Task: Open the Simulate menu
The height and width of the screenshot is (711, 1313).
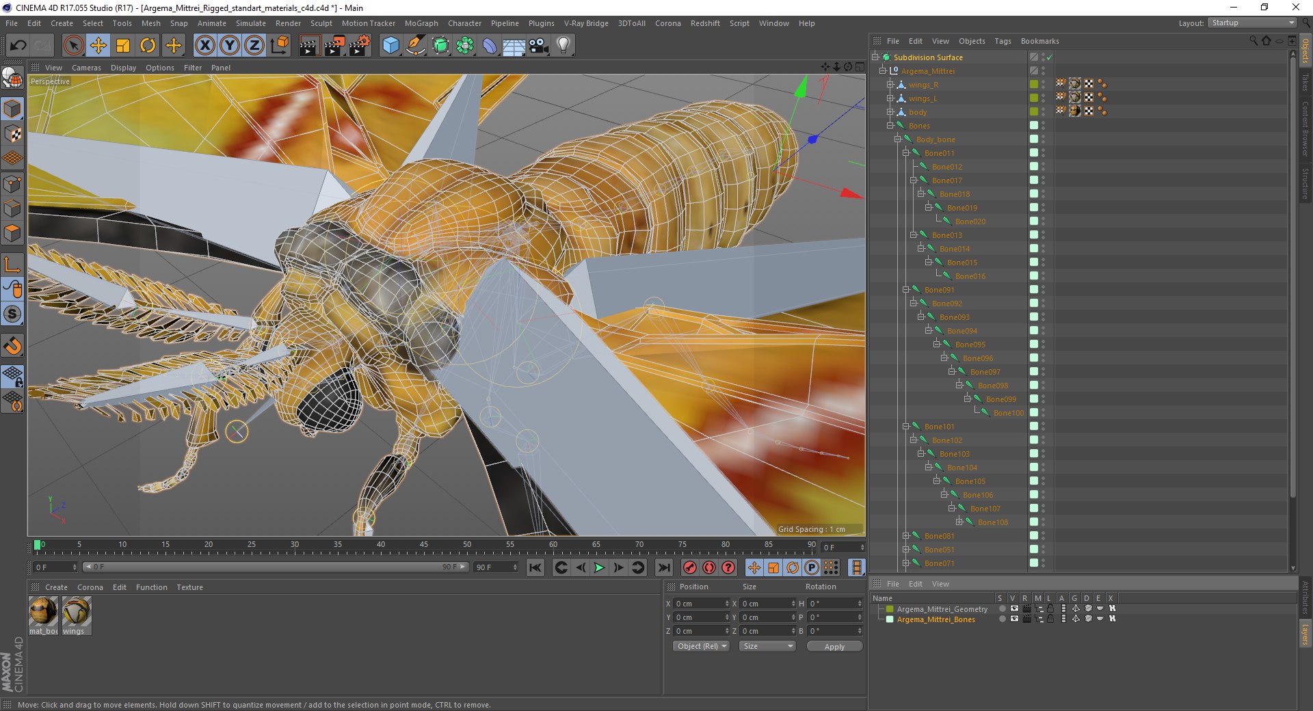Action: 251,23
